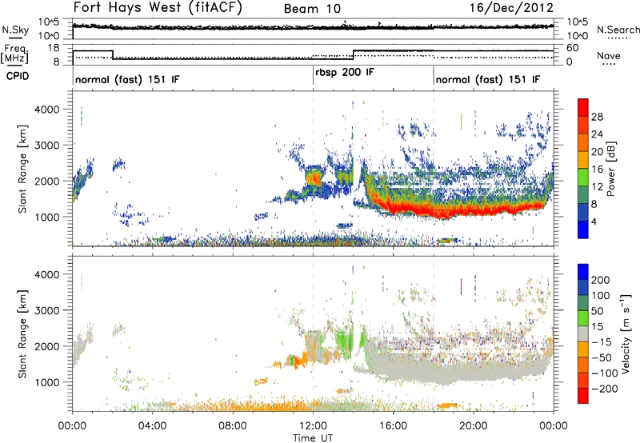The image size is (640, 443).
Task: Click the first "normal (fast) 151 IF" label at 00:00
Action: coord(127,79)
